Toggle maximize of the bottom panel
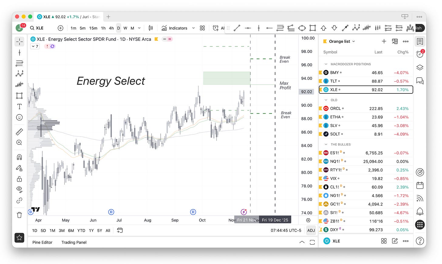442x264 pixels. (x=312, y=242)
